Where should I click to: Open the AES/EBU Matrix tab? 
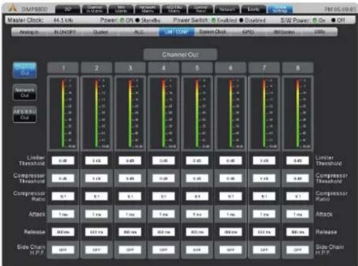[x=174, y=9]
